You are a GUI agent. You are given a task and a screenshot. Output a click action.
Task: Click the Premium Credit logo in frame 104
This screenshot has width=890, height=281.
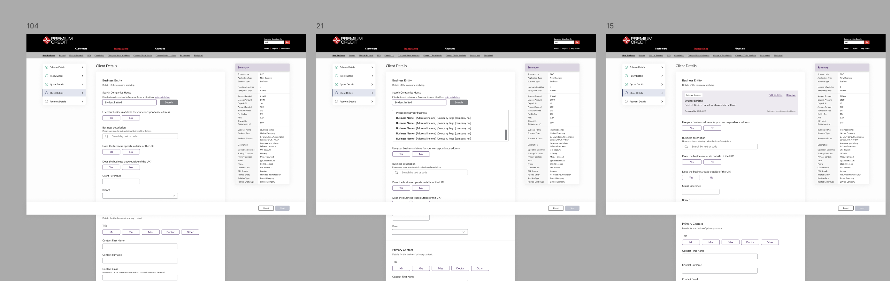[x=58, y=40]
